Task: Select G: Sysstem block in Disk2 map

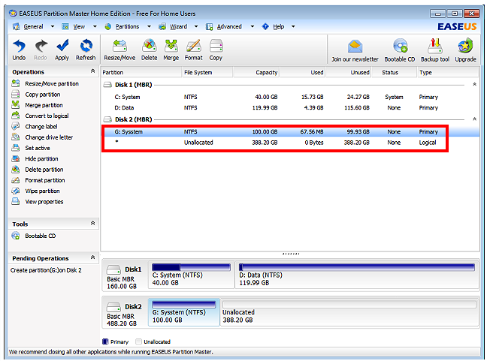Action: [184, 312]
